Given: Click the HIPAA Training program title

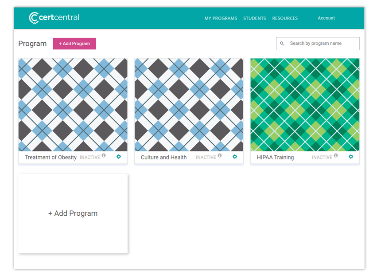Looking at the screenshot, I should pos(275,157).
